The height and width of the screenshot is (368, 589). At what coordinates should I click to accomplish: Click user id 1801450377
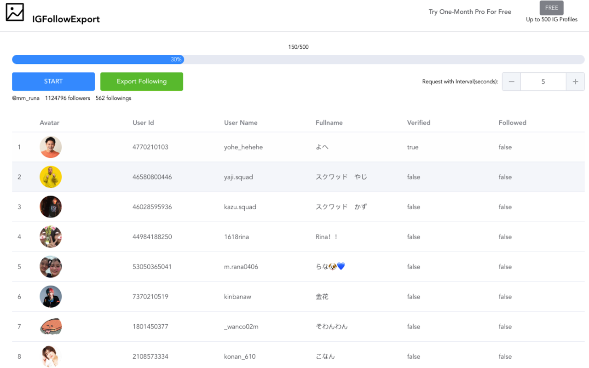click(150, 327)
